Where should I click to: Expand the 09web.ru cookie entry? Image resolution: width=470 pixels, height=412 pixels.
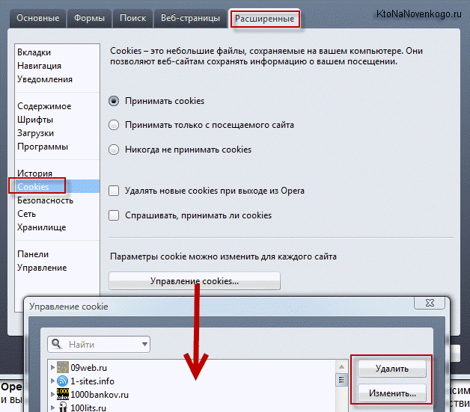[x=52, y=367]
